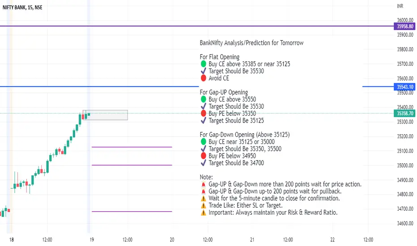Image resolution: width=417 pixels, height=246 pixels.
Task: Select the Note: heading text
Action: point(206,177)
